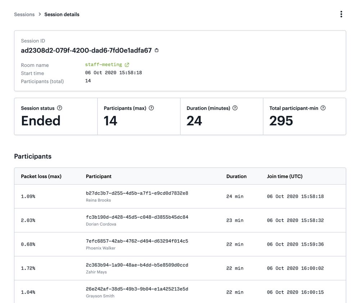This screenshot has width=360, height=303.
Task: Click the Participant column header
Action: coord(98,176)
